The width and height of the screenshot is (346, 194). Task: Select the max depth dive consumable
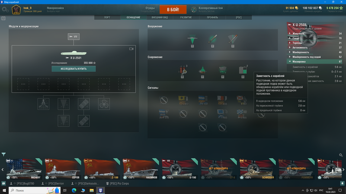click(x=202, y=70)
